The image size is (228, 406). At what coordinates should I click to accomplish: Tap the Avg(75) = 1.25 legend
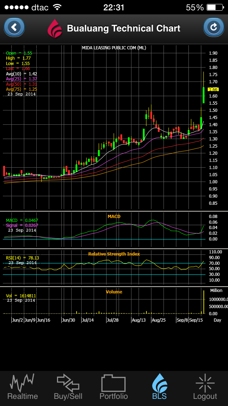(x=21, y=89)
